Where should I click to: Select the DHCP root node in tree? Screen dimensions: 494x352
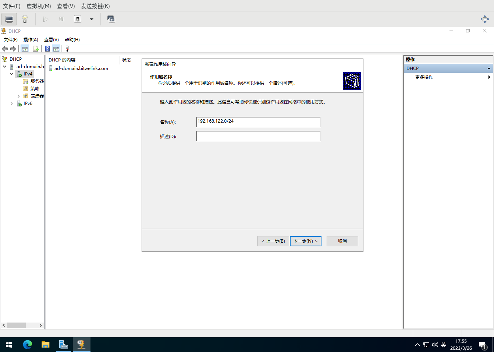coord(15,59)
